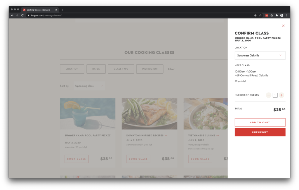The width and height of the screenshot is (299, 190).
Task: Bookmark this page with the star icon
Action: pyautogui.click(x=260, y=15)
